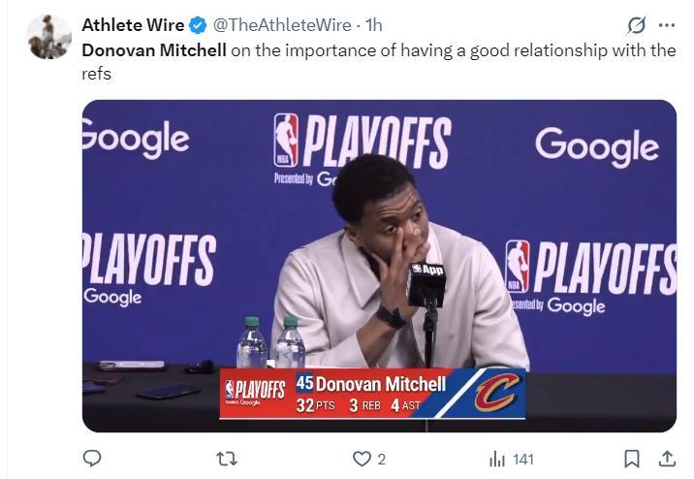Open view analytics bar chart icon
Image resolution: width=694 pixels, height=479 pixels.
pyautogui.click(x=497, y=458)
